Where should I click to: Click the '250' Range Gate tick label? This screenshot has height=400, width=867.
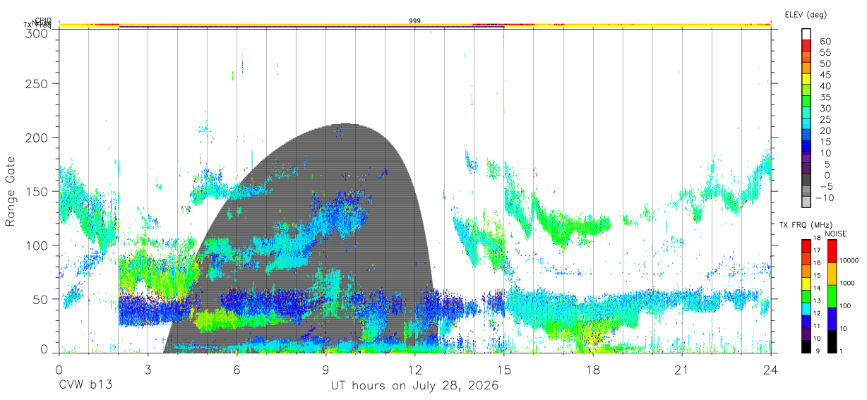coord(37,83)
